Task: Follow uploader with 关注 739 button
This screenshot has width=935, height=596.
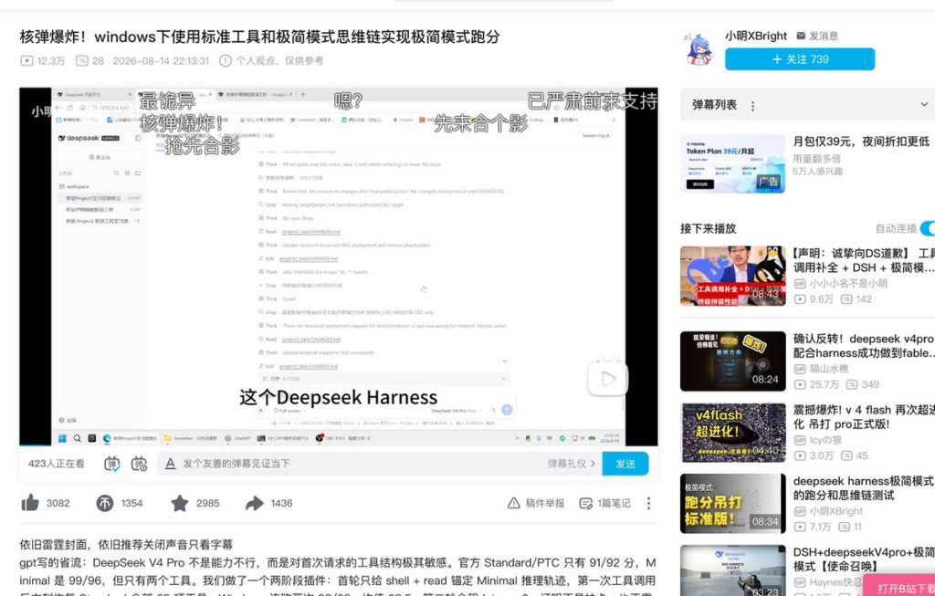Action: tap(800, 59)
